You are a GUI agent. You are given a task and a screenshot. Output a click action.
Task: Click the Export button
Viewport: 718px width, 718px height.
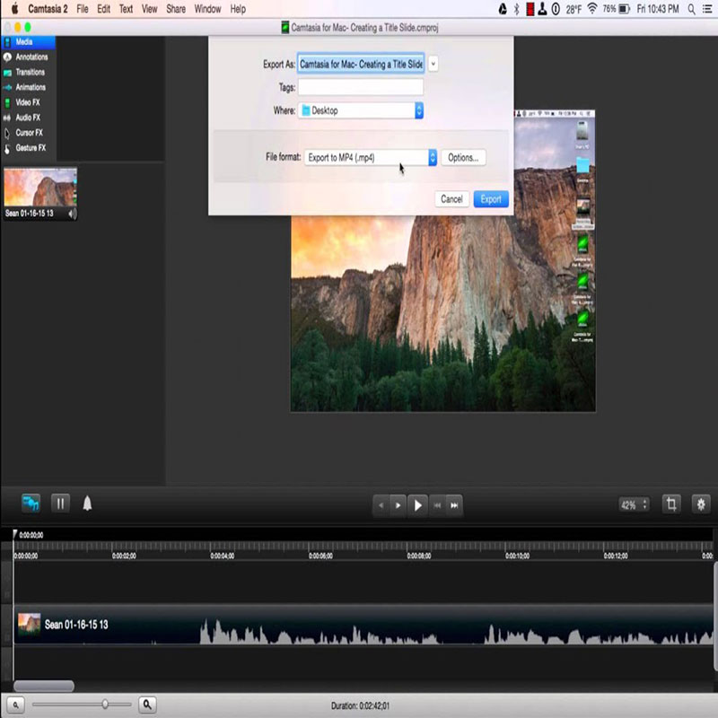[491, 199]
